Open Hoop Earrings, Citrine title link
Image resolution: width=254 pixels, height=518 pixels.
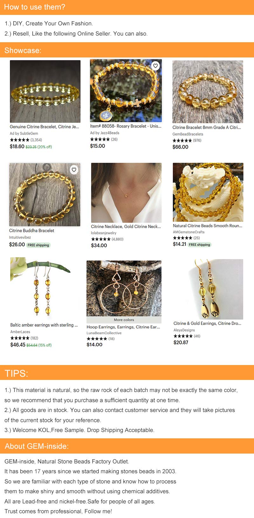tap(124, 327)
